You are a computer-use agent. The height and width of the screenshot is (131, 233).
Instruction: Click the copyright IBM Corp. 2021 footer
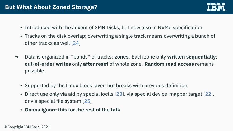tap(27, 127)
